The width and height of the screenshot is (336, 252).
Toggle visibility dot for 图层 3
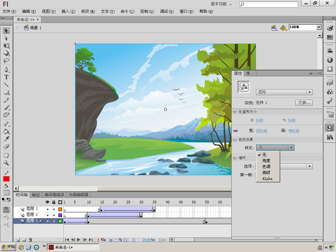(x=48, y=209)
